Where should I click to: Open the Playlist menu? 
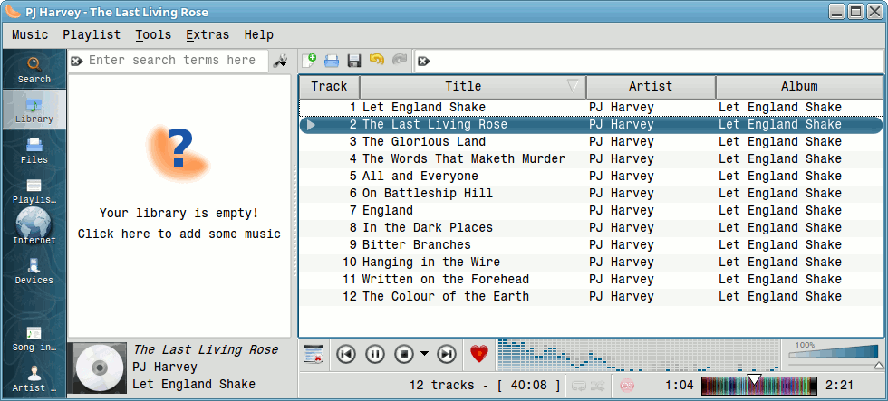[x=92, y=35]
